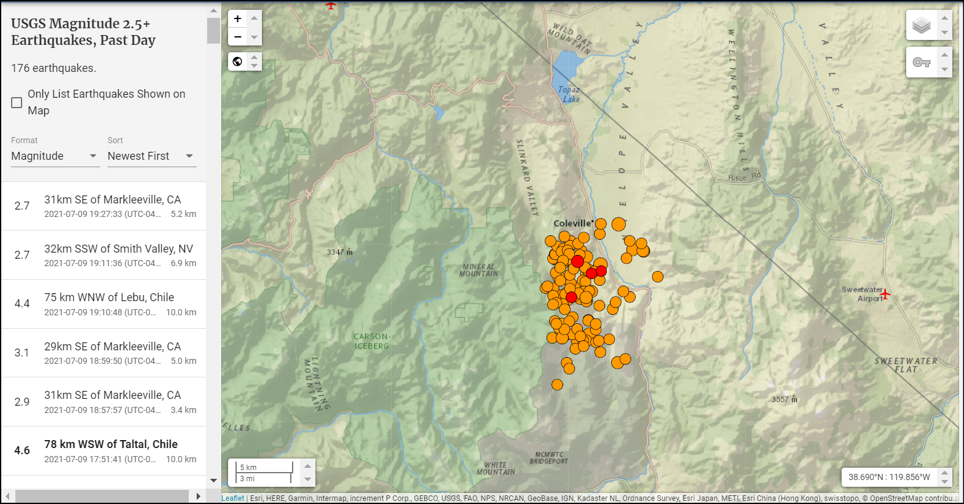Viewport: 964px width, 504px height.
Task: Select 78 km WSW of Taltal, Chile earthquake
Action: [x=103, y=451]
